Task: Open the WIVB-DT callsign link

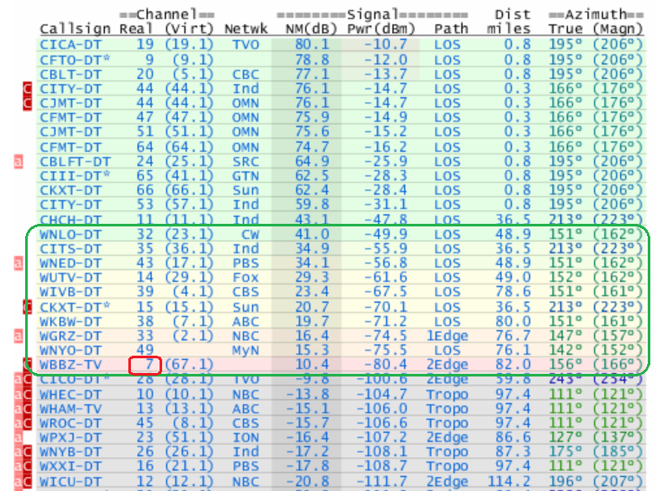Action: pyautogui.click(x=70, y=291)
